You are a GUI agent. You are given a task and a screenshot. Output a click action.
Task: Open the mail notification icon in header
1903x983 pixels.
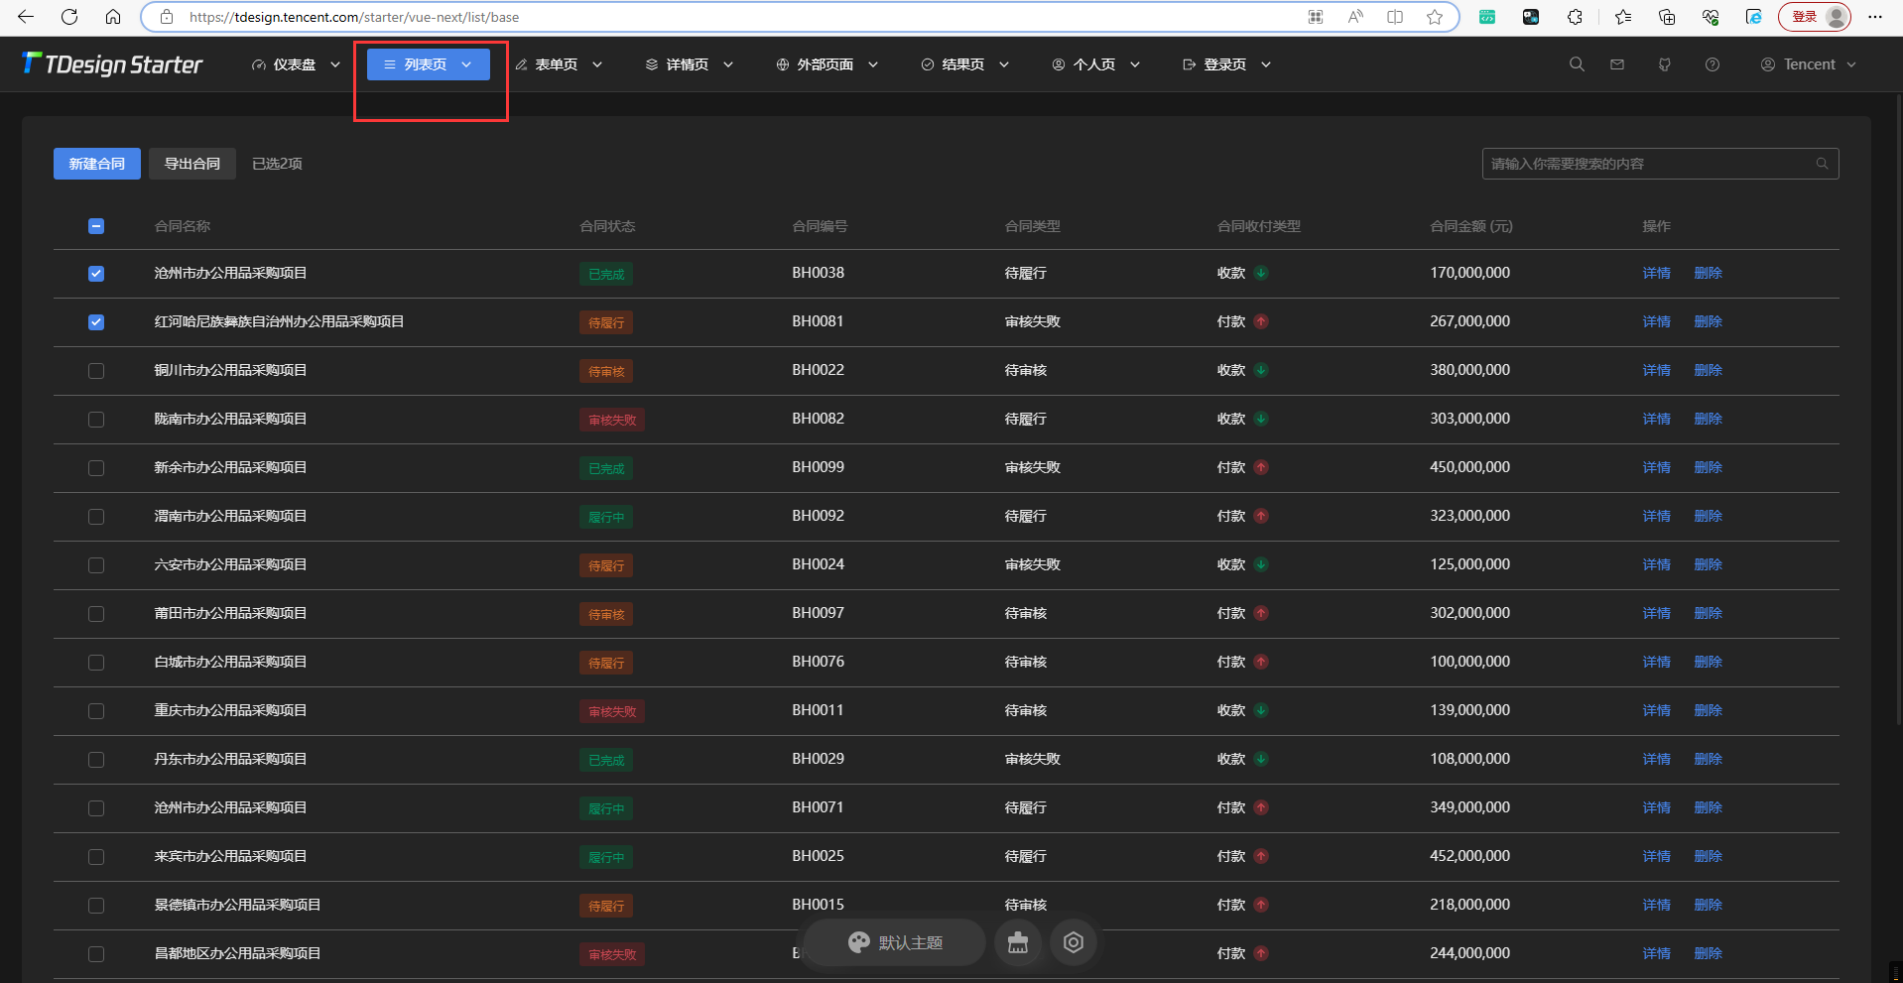click(x=1616, y=63)
